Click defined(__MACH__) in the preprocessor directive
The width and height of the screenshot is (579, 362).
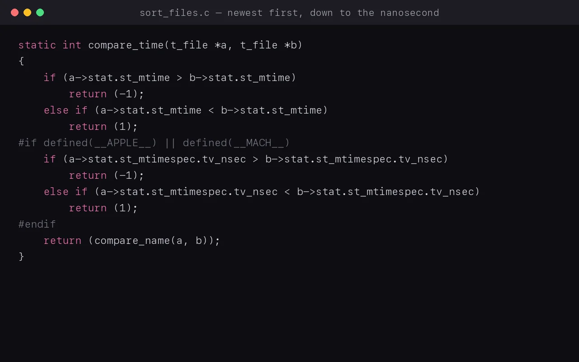coord(236,143)
